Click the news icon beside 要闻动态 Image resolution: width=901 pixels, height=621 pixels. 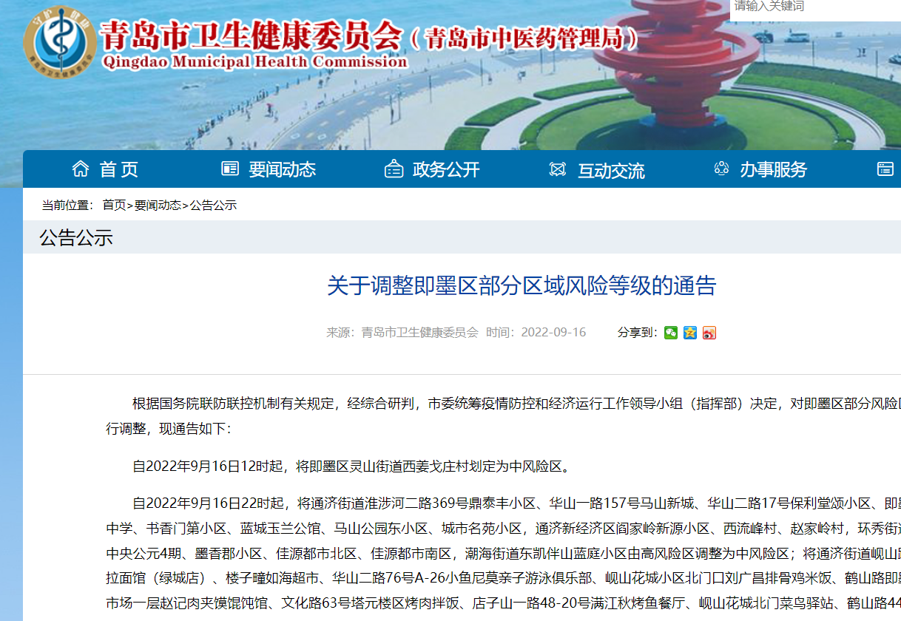230,169
